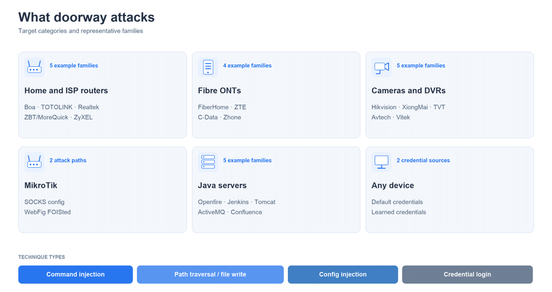Click the document icon on Fibre ONTs card

tap(208, 67)
